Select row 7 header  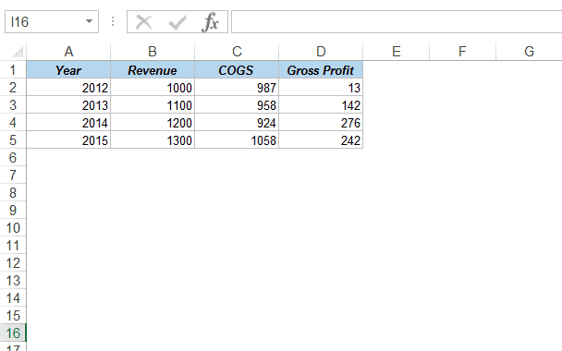click(x=13, y=175)
